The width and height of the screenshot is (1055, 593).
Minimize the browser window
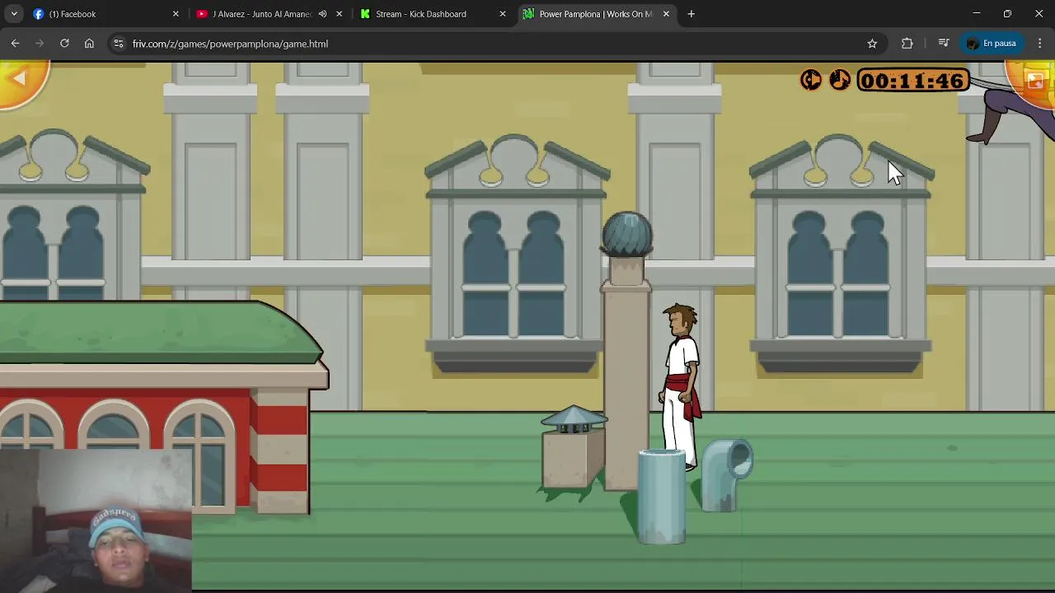(976, 14)
